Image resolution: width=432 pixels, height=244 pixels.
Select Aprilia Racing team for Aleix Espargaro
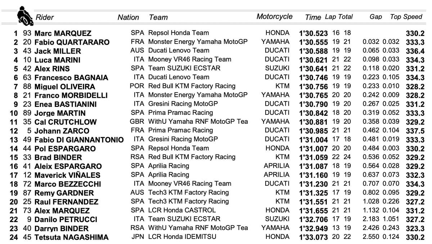(168, 166)
